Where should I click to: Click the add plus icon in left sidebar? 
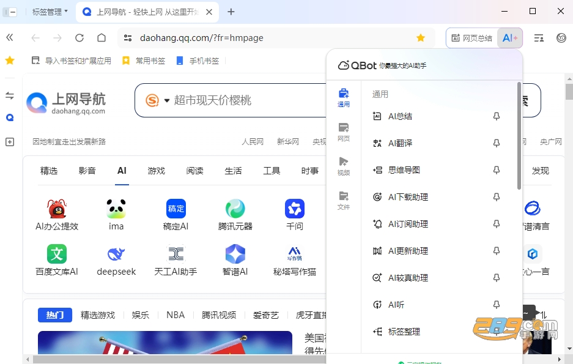coord(10,142)
